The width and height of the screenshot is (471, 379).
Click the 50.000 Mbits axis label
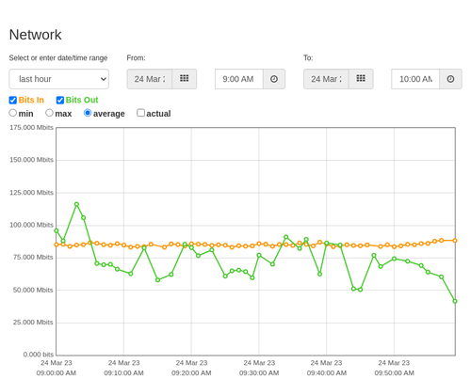pos(33,290)
